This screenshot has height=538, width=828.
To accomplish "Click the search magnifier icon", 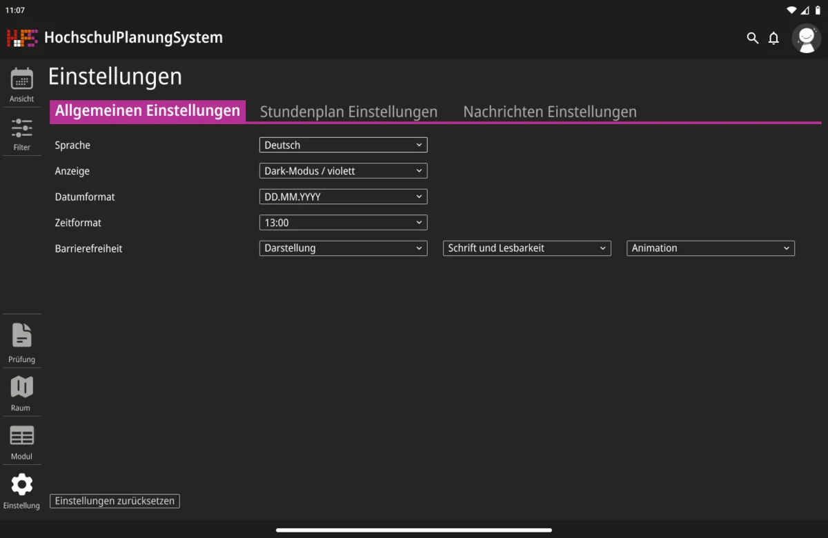I will click(x=752, y=38).
